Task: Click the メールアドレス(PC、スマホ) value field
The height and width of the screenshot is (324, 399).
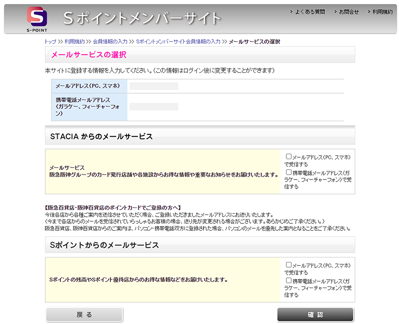Action: [154, 86]
